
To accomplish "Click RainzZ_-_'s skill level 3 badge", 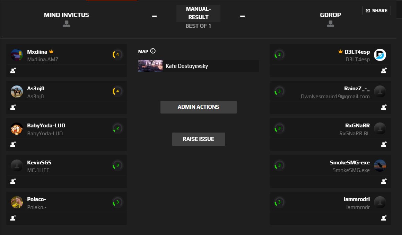I will point(279,91).
